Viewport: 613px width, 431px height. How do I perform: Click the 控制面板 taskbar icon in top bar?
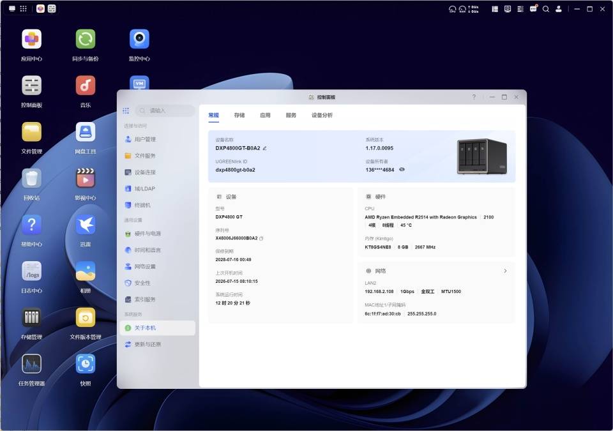(x=52, y=8)
